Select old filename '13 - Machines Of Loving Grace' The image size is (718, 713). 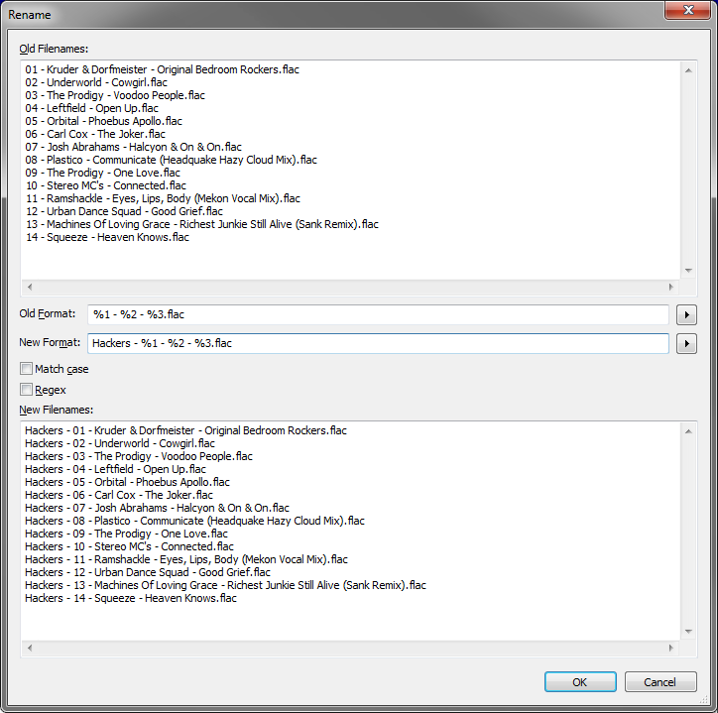[202, 224]
